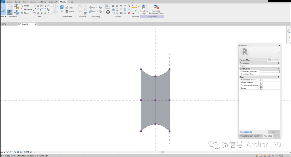
Task: Click the Edit Type button
Action: pyautogui.click(x=274, y=60)
